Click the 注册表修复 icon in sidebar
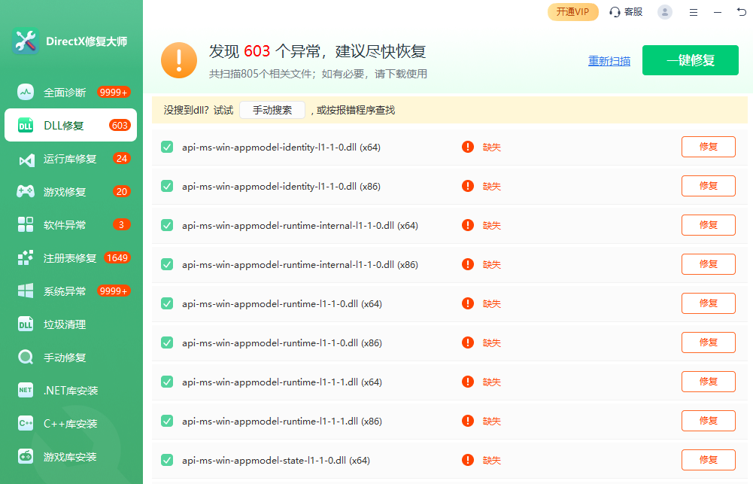 pos(26,258)
